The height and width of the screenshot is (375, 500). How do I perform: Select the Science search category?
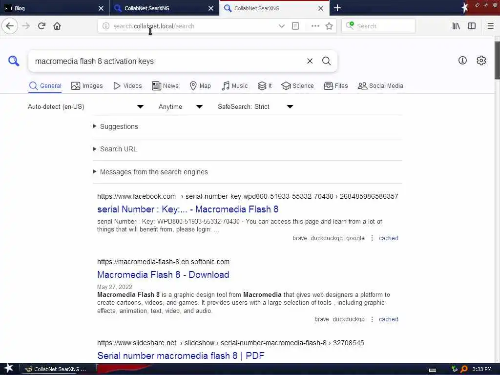[297, 86]
